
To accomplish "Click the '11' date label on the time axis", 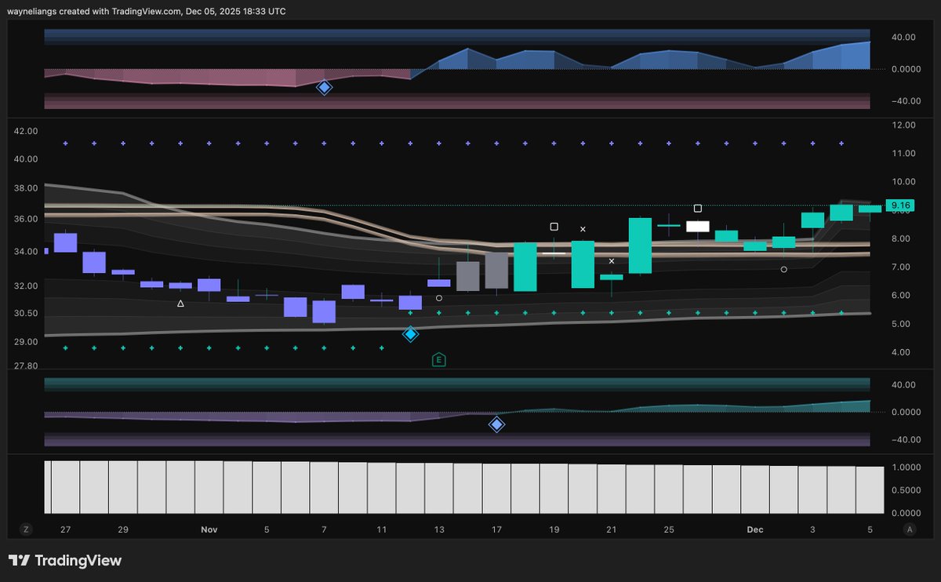I will [x=381, y=529].
